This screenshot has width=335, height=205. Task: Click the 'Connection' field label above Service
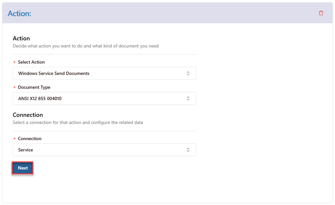[x=30, y=139]
